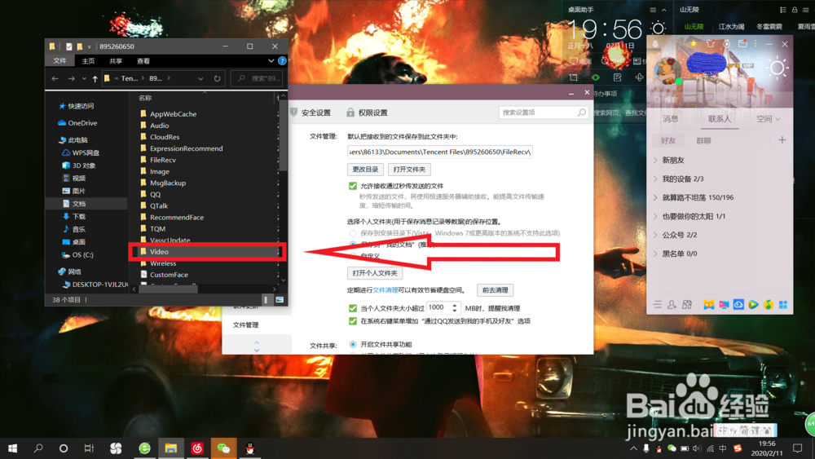Click the 打开个人文件夹 button

pyautogui.click(x=375, y=273)
